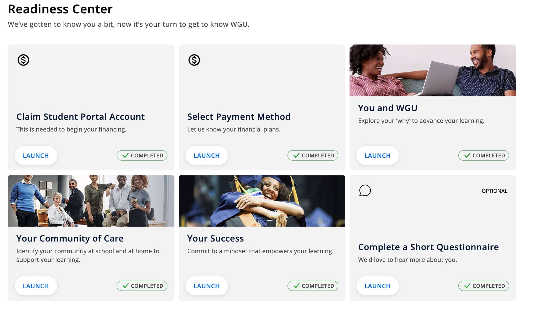The height and width of the screenshot is (313, 536).
Task: Launch the You and WGU module
Action: [377, 156]
